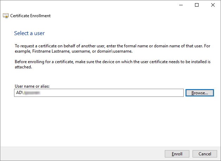Image resolution: width=221 pixels, height=161 pixels.
Task: Click the 'Select a user' heading
Action: (x=29, y=33)
